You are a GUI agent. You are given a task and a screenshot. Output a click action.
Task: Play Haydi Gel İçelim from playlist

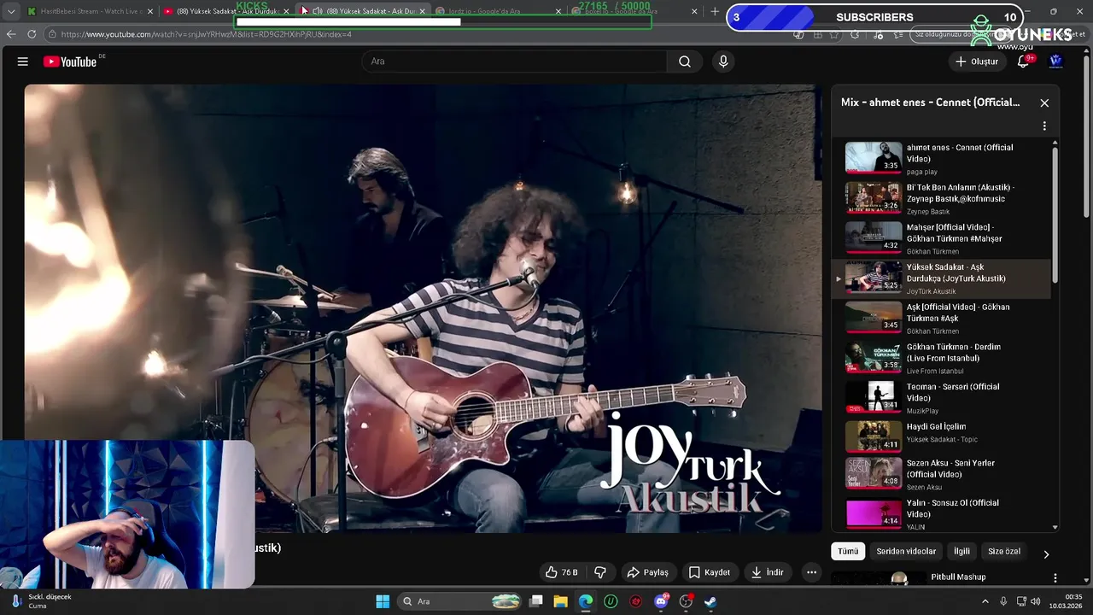[941, 436]
